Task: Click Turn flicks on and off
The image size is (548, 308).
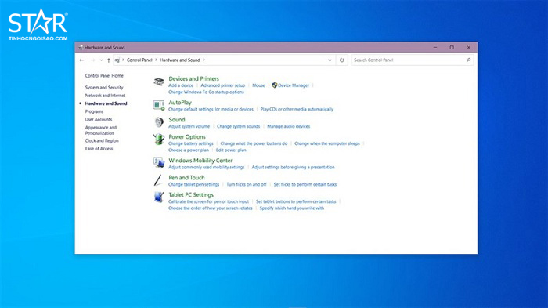Action: [247, 184]
